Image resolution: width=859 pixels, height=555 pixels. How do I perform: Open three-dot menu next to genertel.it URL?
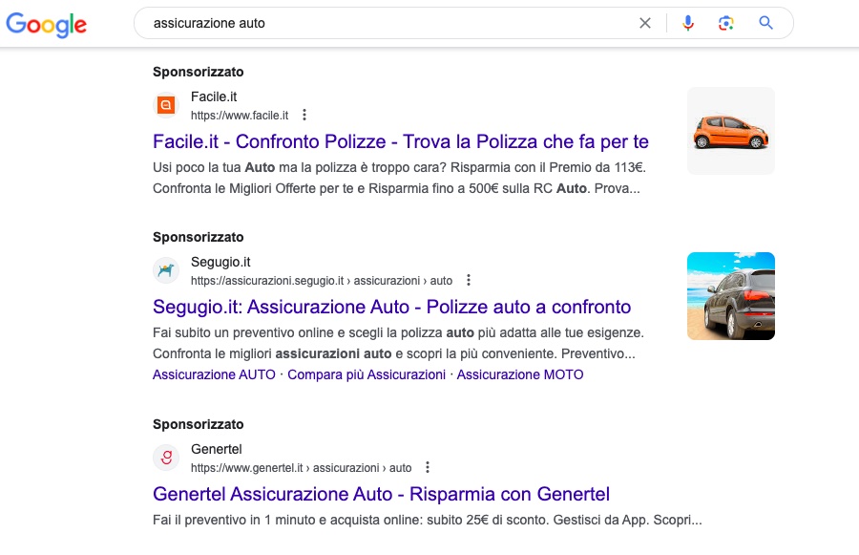pos(428,467)
